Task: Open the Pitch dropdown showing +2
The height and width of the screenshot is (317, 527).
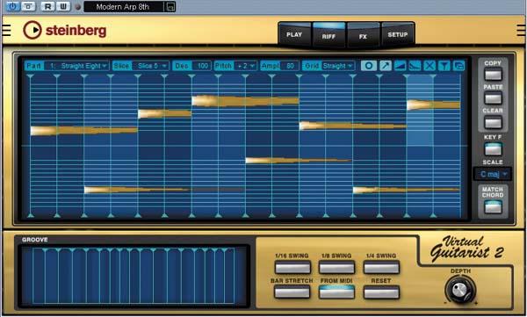Action: 246,66
